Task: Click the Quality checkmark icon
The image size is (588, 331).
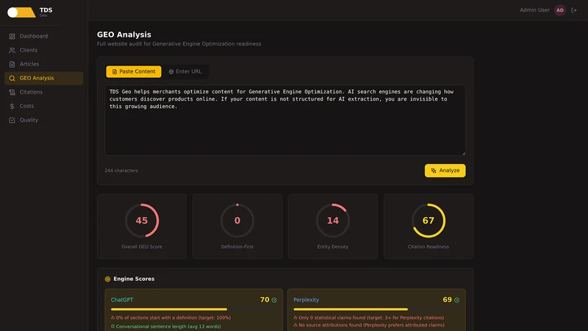Action: pos(12,120)
